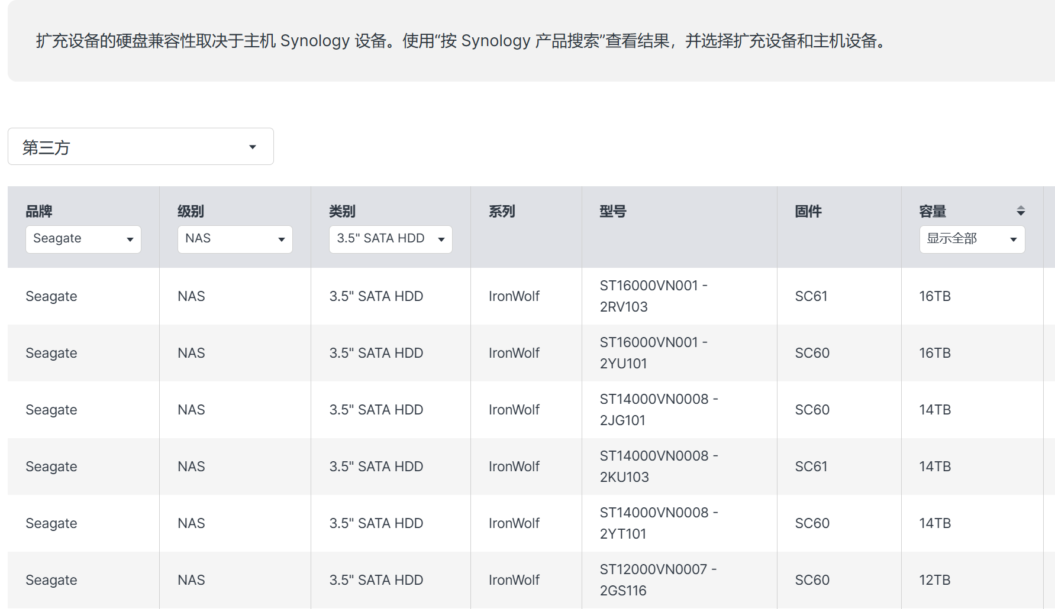The width and height of the screenshot is (1055, 609).
Task: Click the 类别 column header label
Action: click(x=342, y=211)
